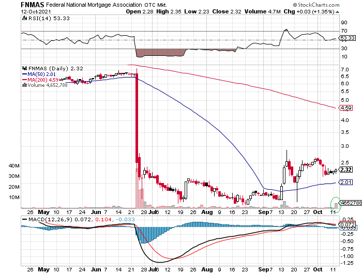Click the blue 2.01 MA(50) price tag

tap(345, 182)
